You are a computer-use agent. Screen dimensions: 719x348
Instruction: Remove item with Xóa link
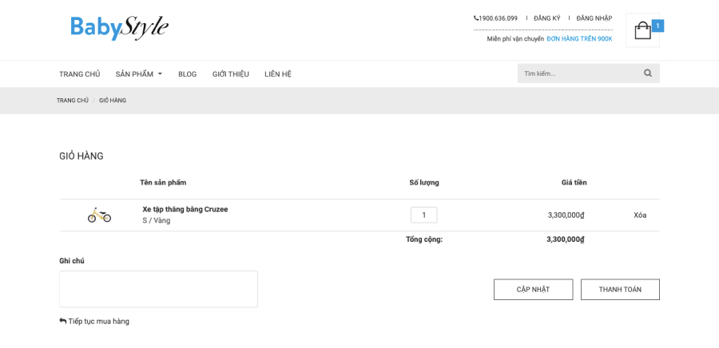pyautogui.click(x=640, y=215)
